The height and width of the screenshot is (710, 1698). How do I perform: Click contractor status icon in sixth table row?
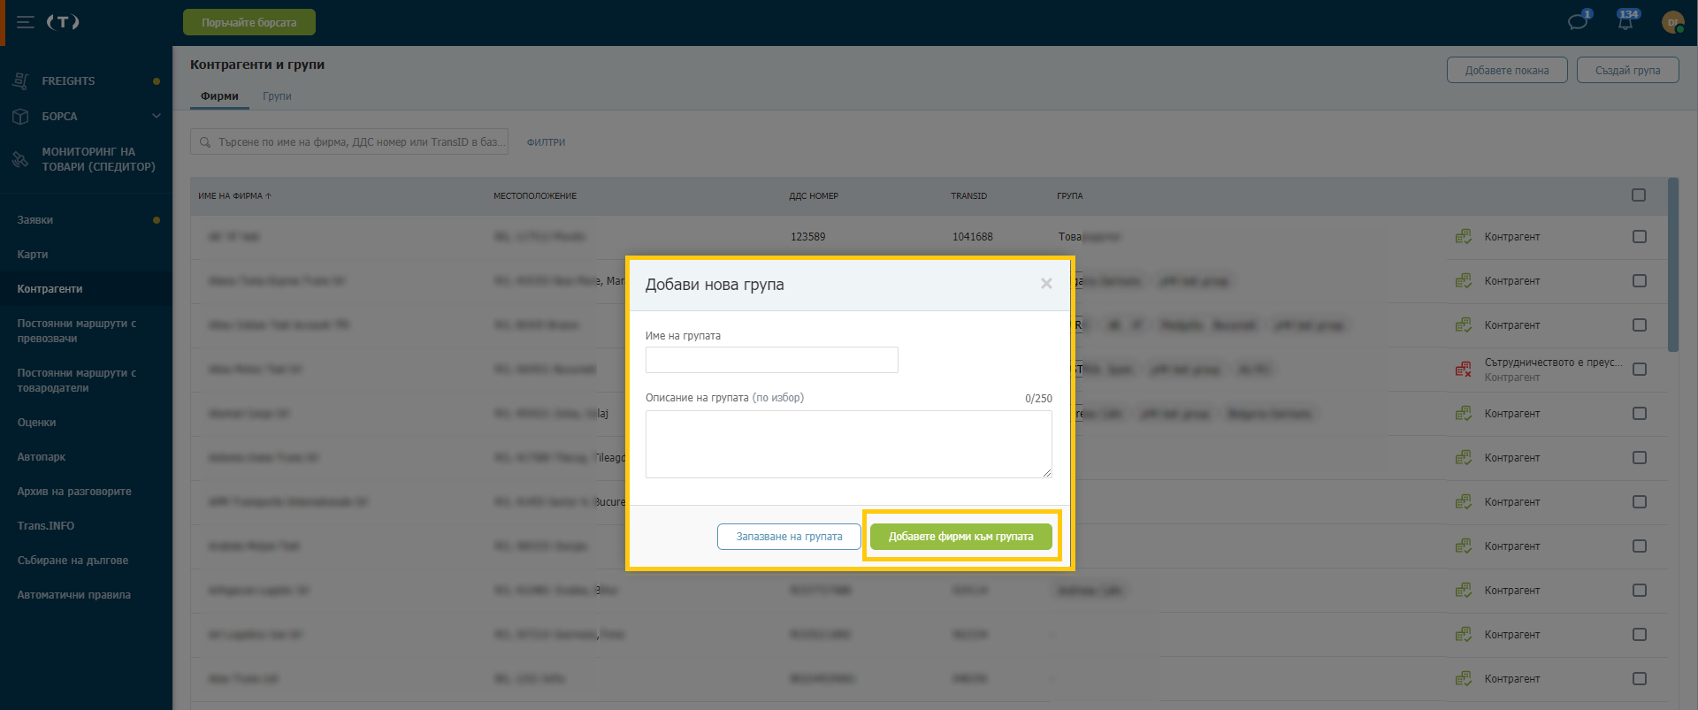1464,458
